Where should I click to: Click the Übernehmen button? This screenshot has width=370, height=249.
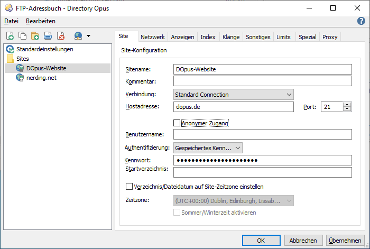coord(345,241)
